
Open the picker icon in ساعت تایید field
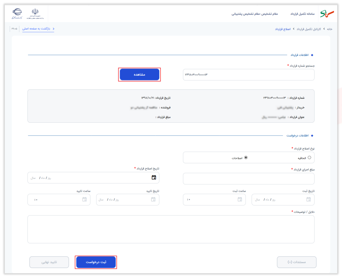(x=85, y=199)
